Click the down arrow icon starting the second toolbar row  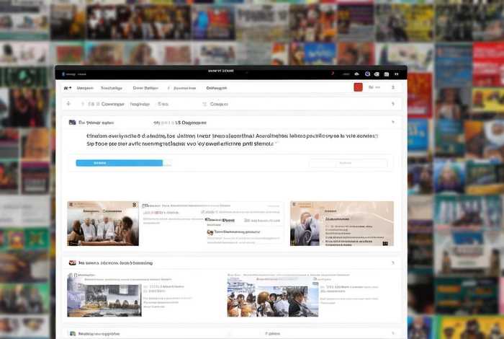67,104
